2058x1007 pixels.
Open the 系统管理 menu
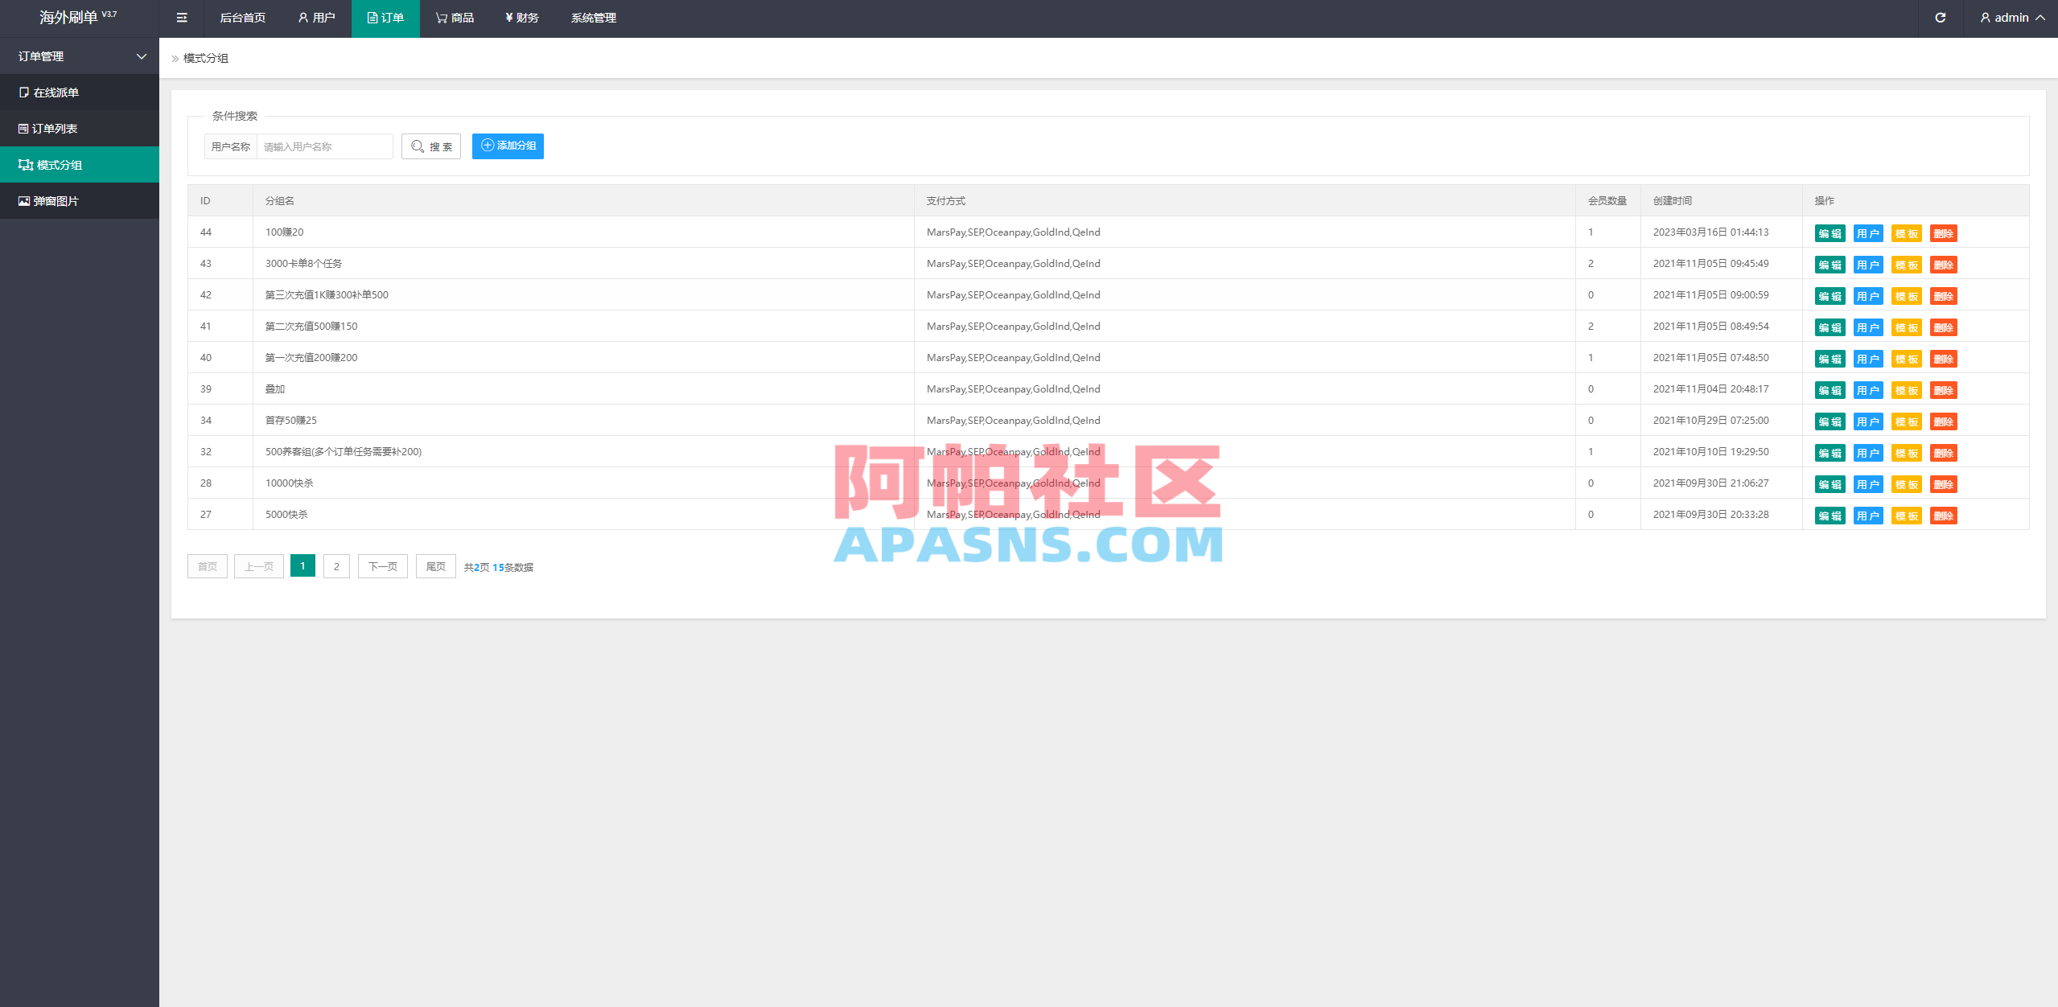[592, 18]
